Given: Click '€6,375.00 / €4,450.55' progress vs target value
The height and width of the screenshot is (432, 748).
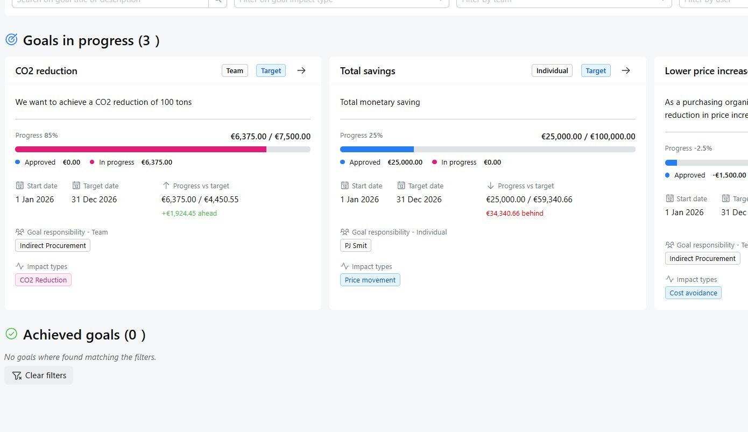Looking at the screenshot, I should pyautogui.click(x=200, y=199).
